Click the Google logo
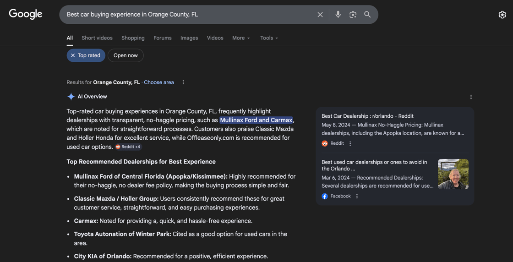Image resolution: width=513 pixels, height=262 pixels. point(26,14)
